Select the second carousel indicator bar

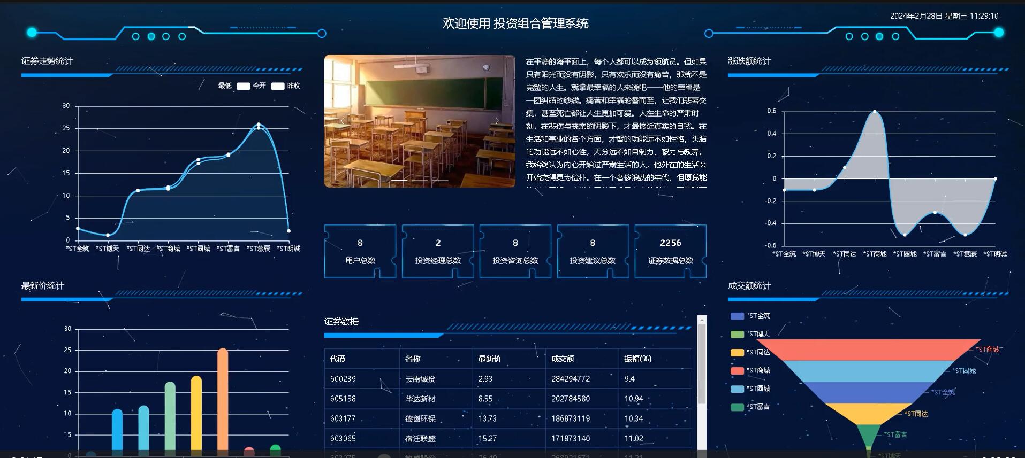(420, 181)
